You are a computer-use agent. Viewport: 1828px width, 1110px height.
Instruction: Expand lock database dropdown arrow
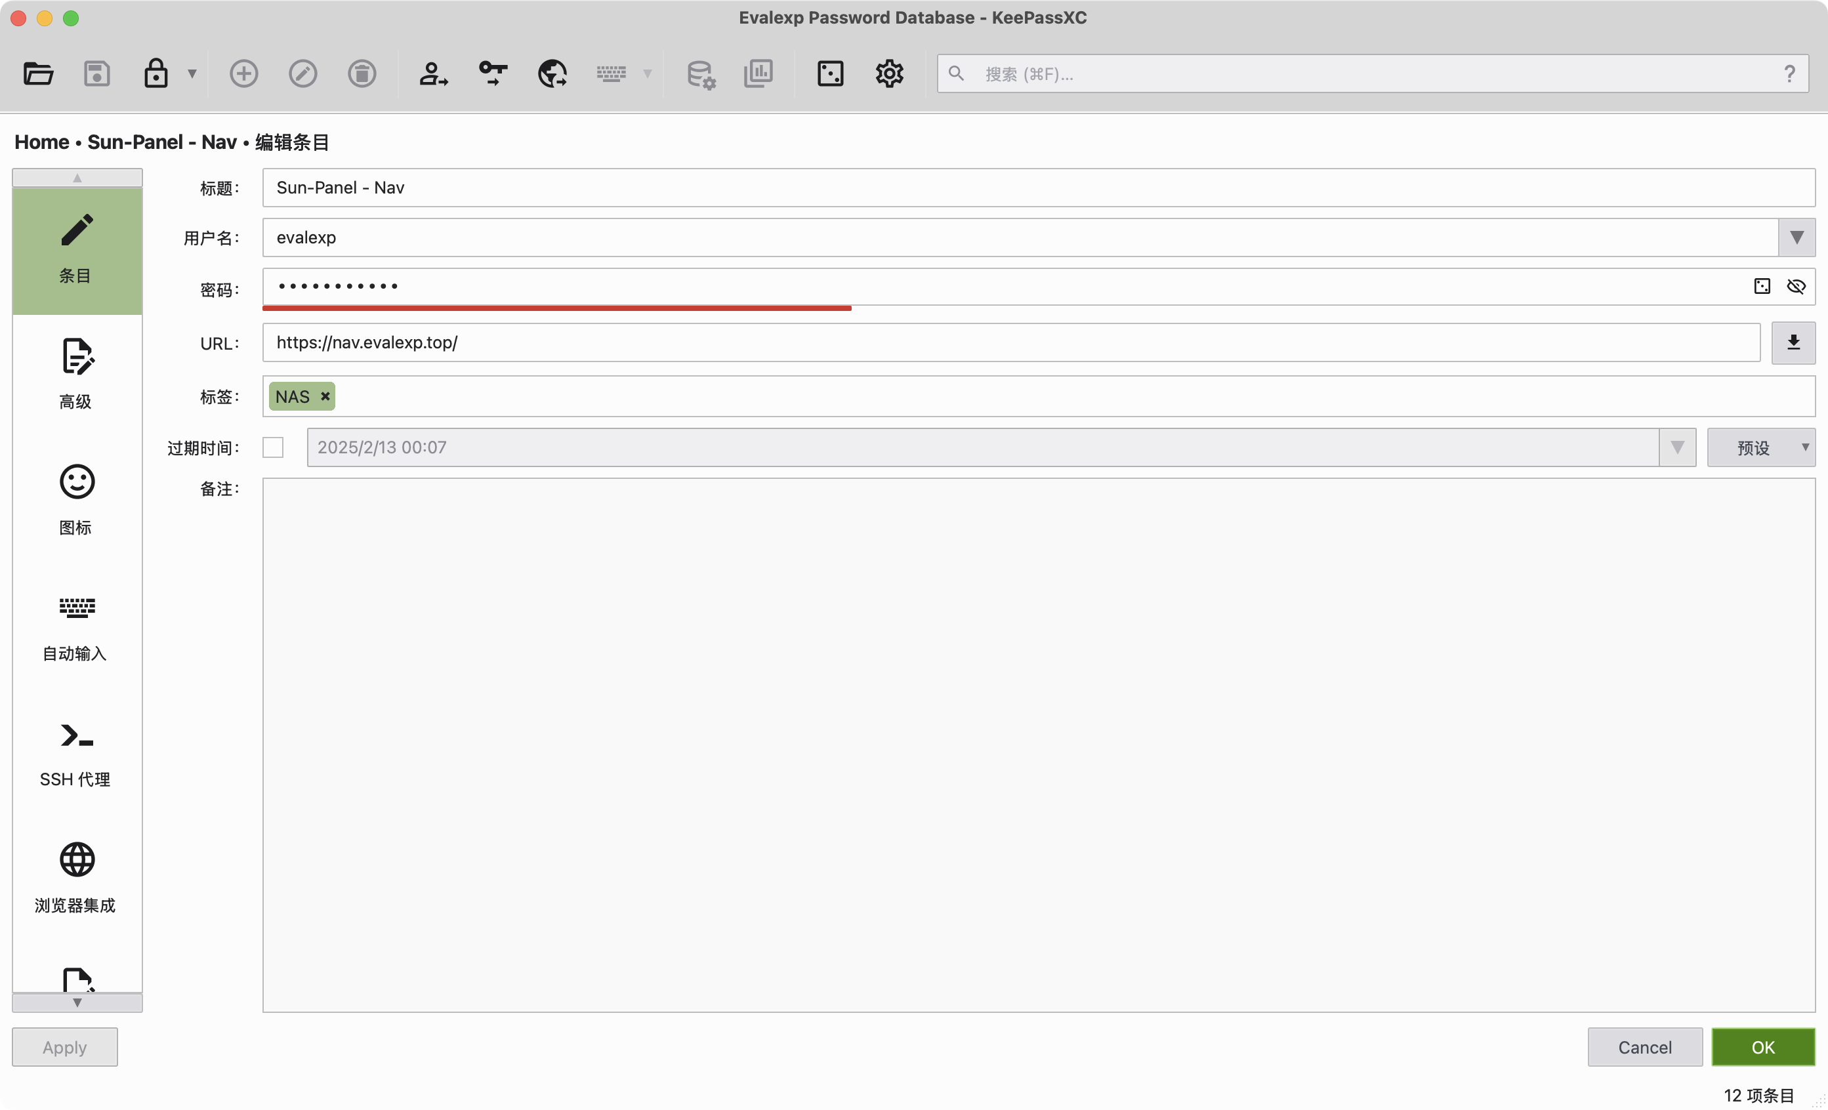(x=192, y=73)
